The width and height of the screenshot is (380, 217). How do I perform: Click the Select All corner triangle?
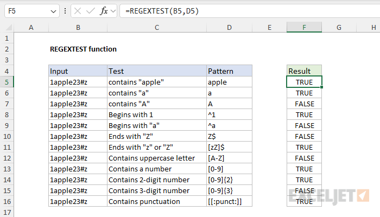coord(9,27)
